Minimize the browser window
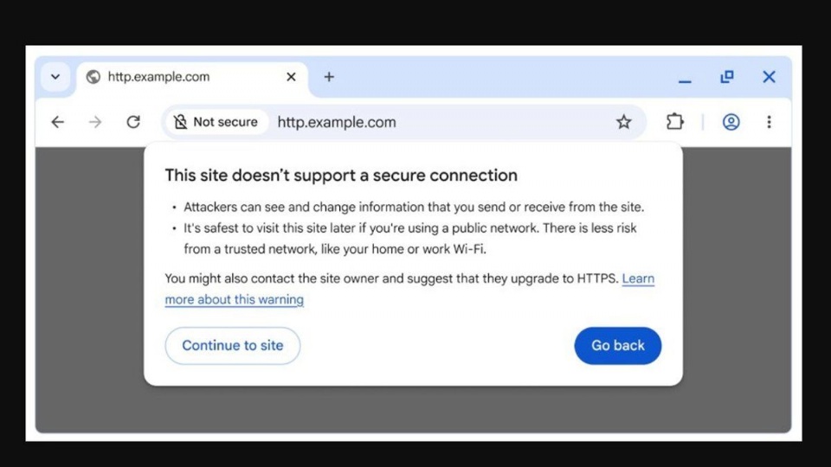The image size is (831, 467). (685, 78)
